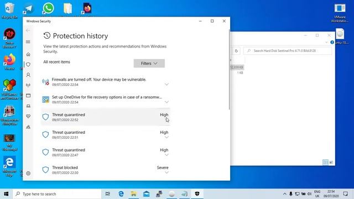
Task: Open Family options sidebar icon
Action: 28,127
